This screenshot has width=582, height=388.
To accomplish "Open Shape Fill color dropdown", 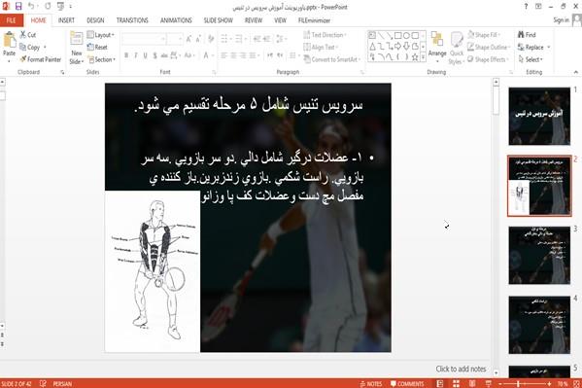I will (484, 35).
